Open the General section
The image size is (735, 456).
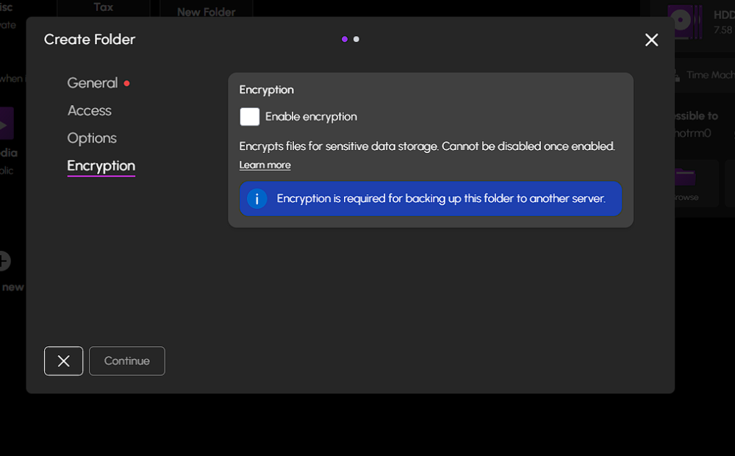click(x=92, y=83)
